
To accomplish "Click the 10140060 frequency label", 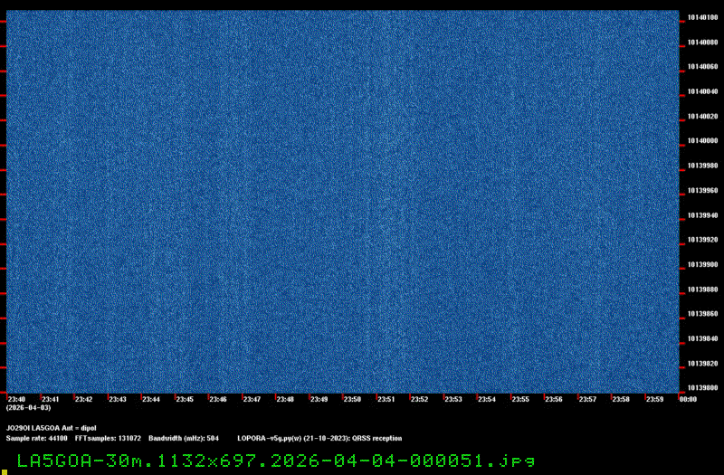I will coord(703,67).
